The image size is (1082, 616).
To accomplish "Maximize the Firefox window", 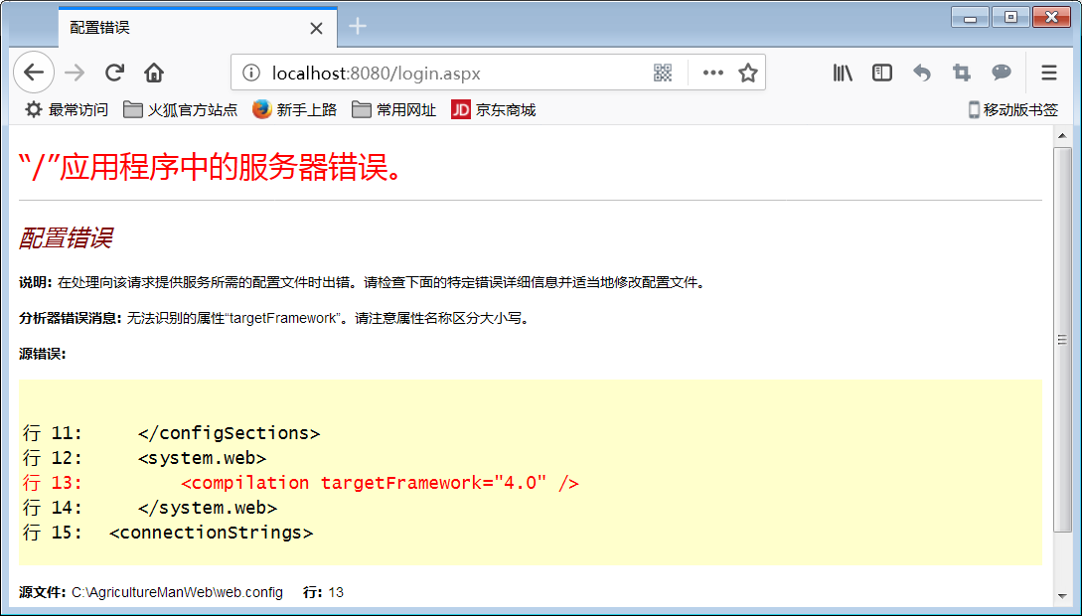I will pos(1010,17).
